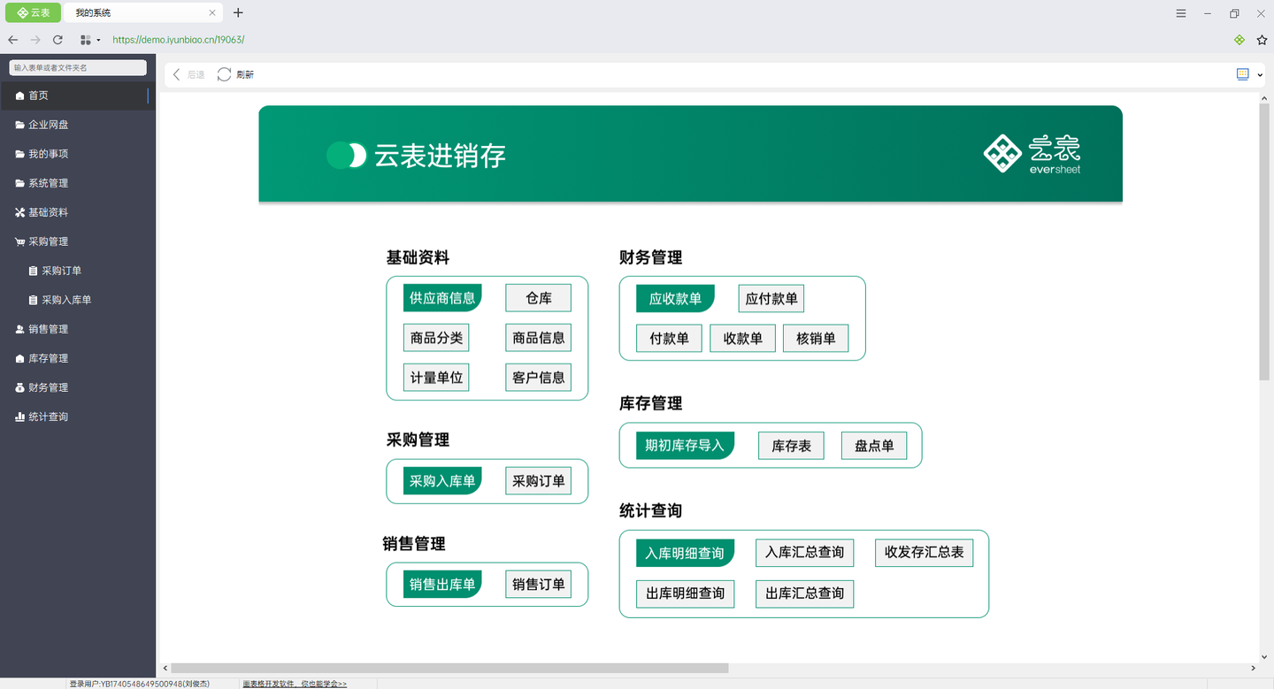Click the star bookmark icon in address bar
Screen dimensions: 1274x689
pyautogui.click(x=1260, y=40)
